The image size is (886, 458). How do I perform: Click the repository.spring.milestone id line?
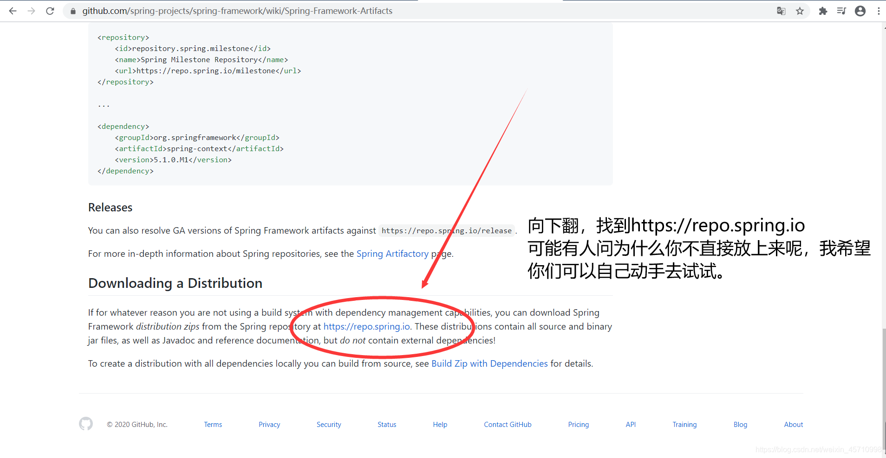(x=193, y=48)
